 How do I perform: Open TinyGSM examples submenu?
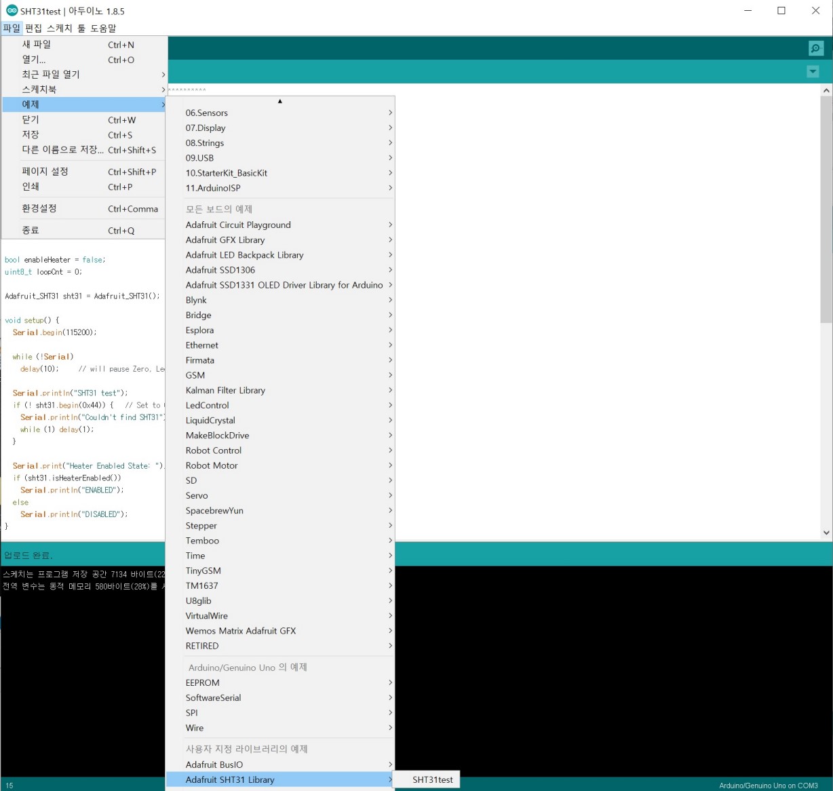click(280, 571)
